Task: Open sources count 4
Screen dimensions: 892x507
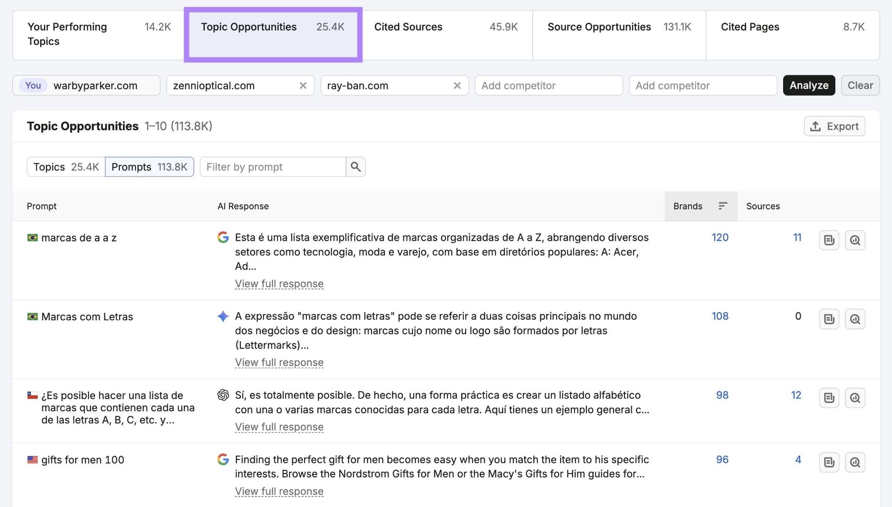Action: click(798, 460)
